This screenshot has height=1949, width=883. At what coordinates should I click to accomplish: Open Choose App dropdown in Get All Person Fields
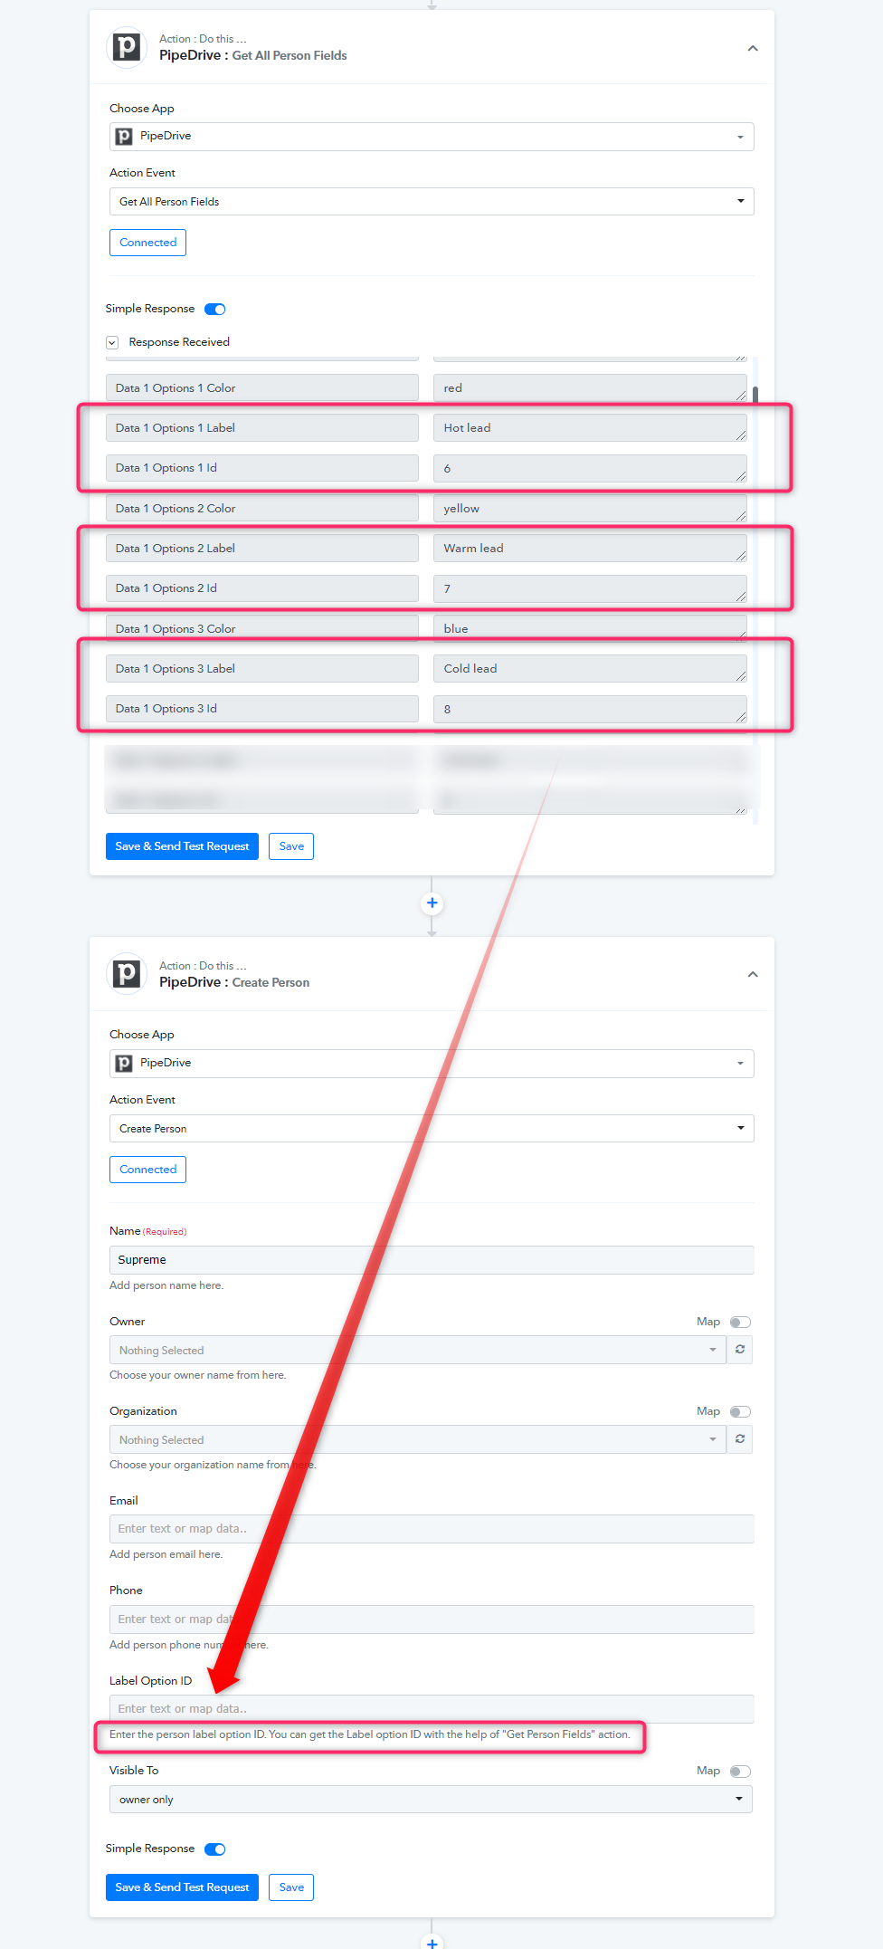point(432,137)
